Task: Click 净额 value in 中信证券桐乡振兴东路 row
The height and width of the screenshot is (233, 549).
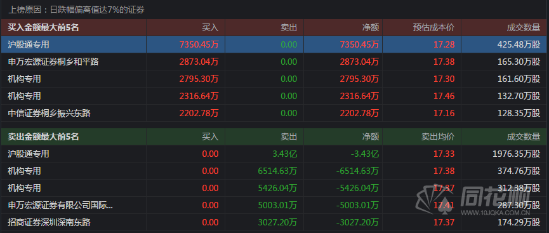Action: [359, 113]
